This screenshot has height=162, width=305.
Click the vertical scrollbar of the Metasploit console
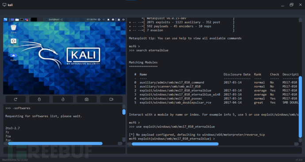300,107
